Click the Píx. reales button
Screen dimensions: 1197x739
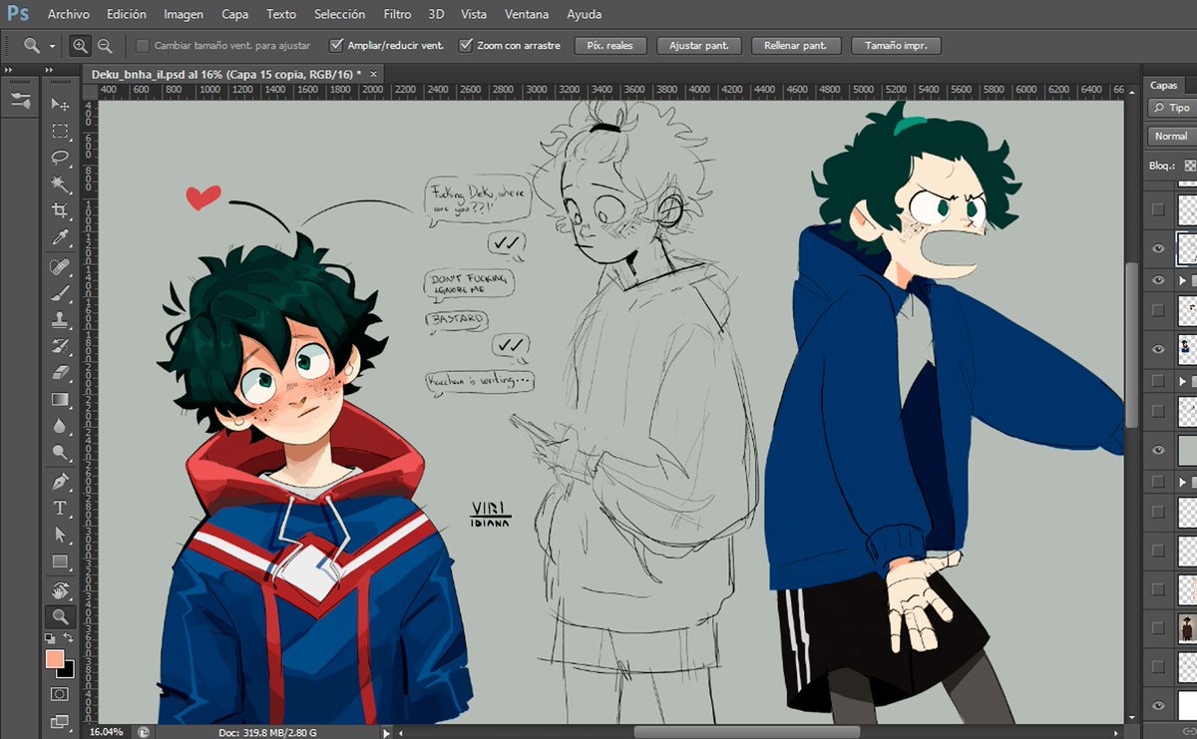coord(610,46)
